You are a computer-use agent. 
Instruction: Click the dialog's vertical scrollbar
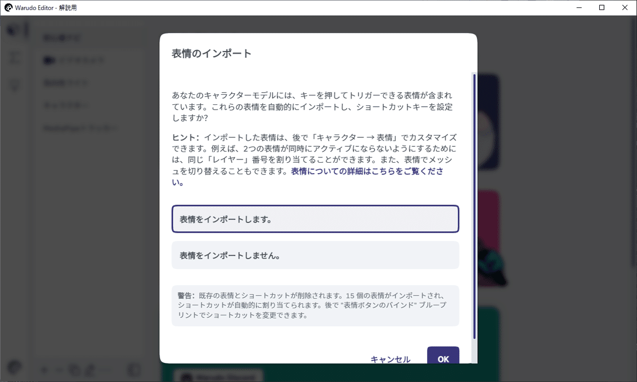tap(475, 207)
